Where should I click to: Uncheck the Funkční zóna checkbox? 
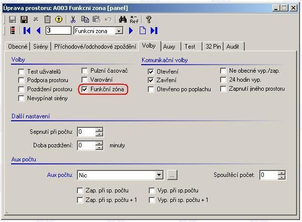(85, 89)
